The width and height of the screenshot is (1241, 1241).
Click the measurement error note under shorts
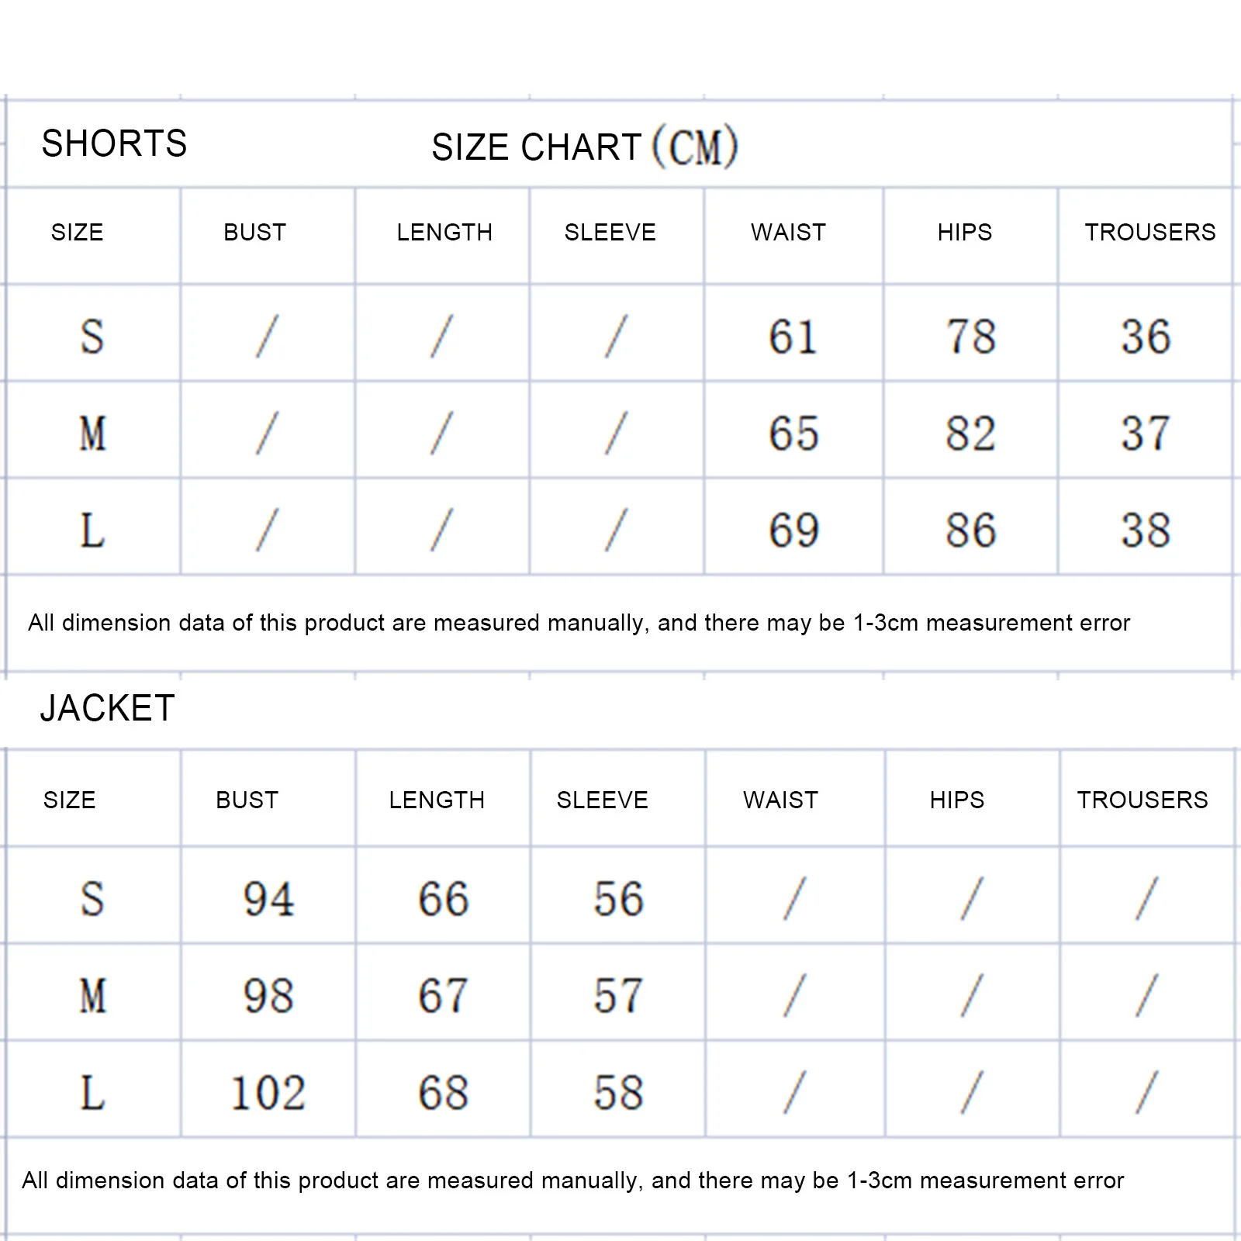[579, 623]
